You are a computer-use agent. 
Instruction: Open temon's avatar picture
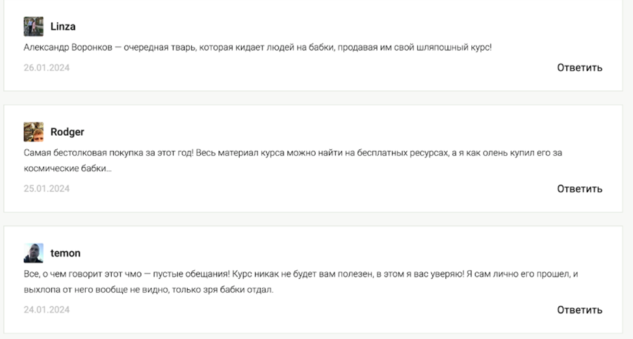(34, 253)
